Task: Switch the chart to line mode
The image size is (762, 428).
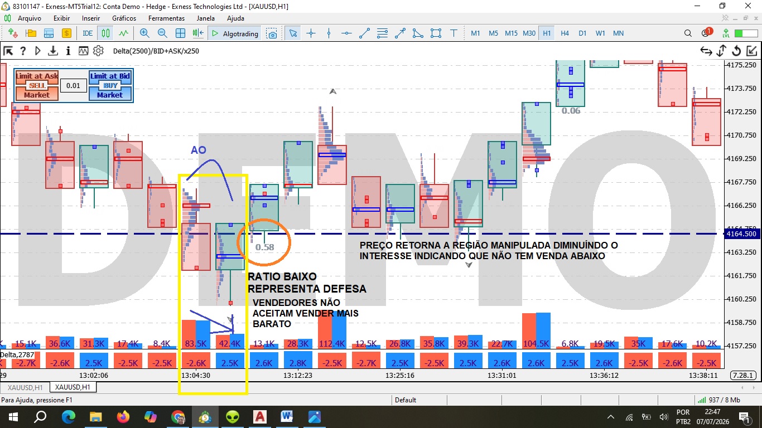Action: [x=123, y=33]
